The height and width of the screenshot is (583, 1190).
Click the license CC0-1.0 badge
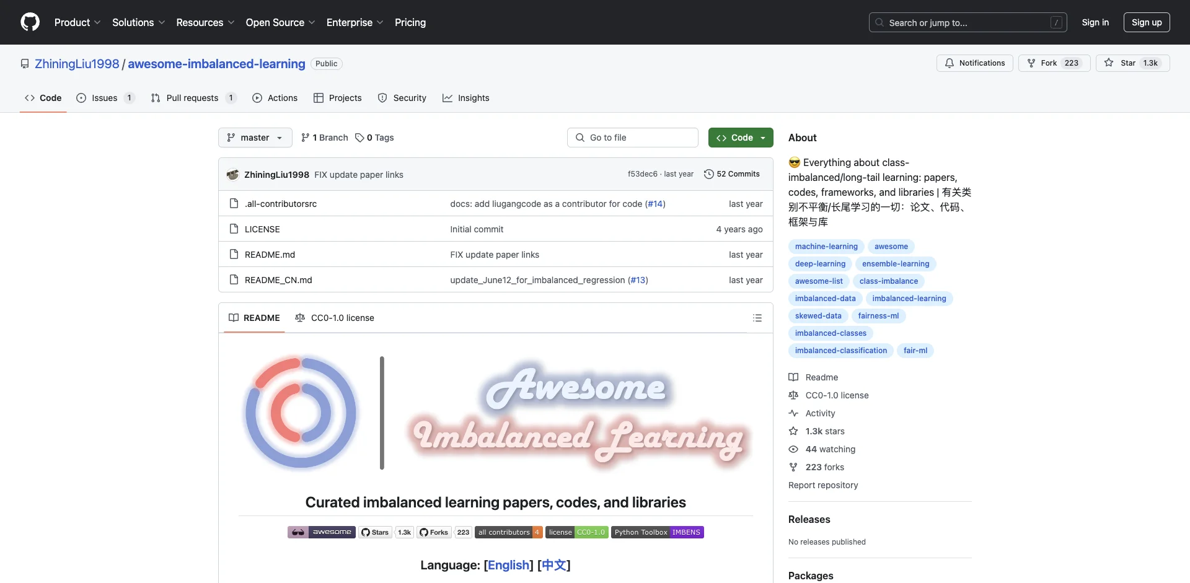(x=577, y=532)
